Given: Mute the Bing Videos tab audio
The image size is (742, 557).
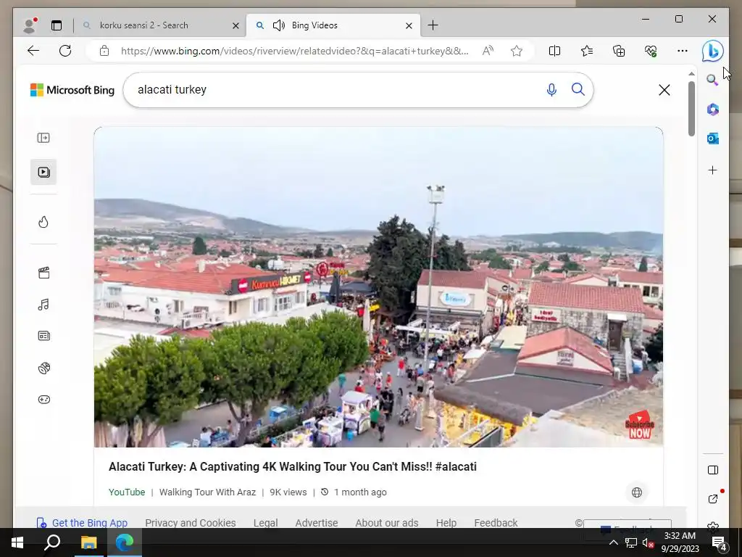Looking at the screenshot, I should (279, 25).
